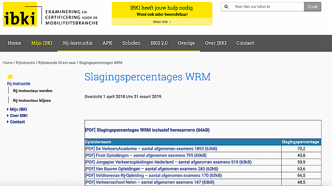Select the Rij-instructie menu item
This screenshot has width=332, height=186.
pyautogui.click(x=77, y=43)
